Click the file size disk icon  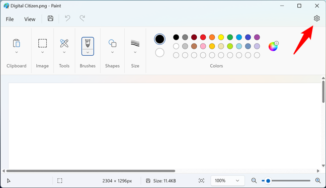148,181
